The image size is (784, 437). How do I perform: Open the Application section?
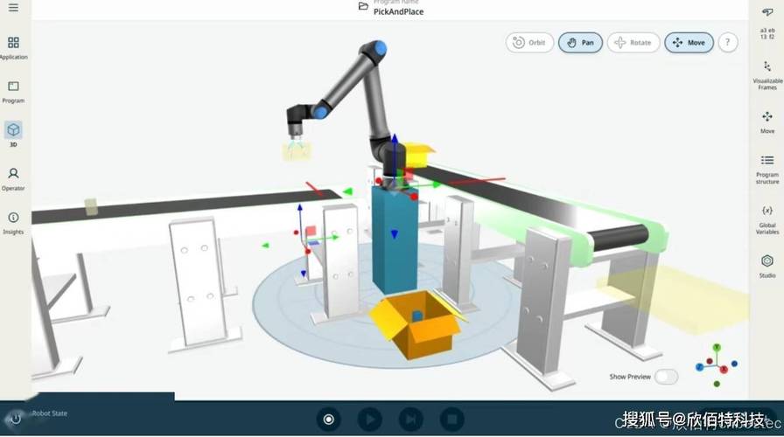(13, 47)
